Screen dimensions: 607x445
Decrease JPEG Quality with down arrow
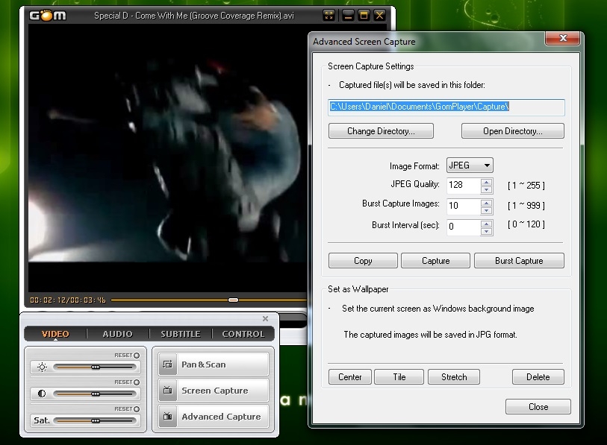point(487,189)
